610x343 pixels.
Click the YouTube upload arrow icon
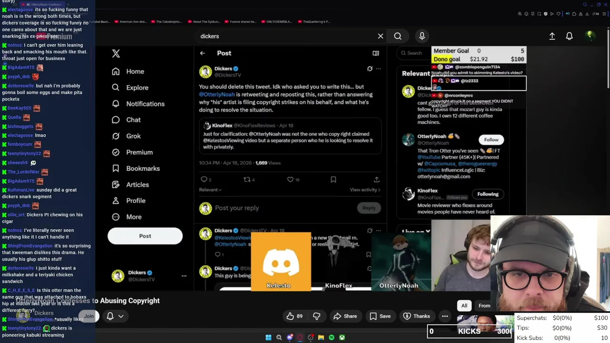pos(552,36)
